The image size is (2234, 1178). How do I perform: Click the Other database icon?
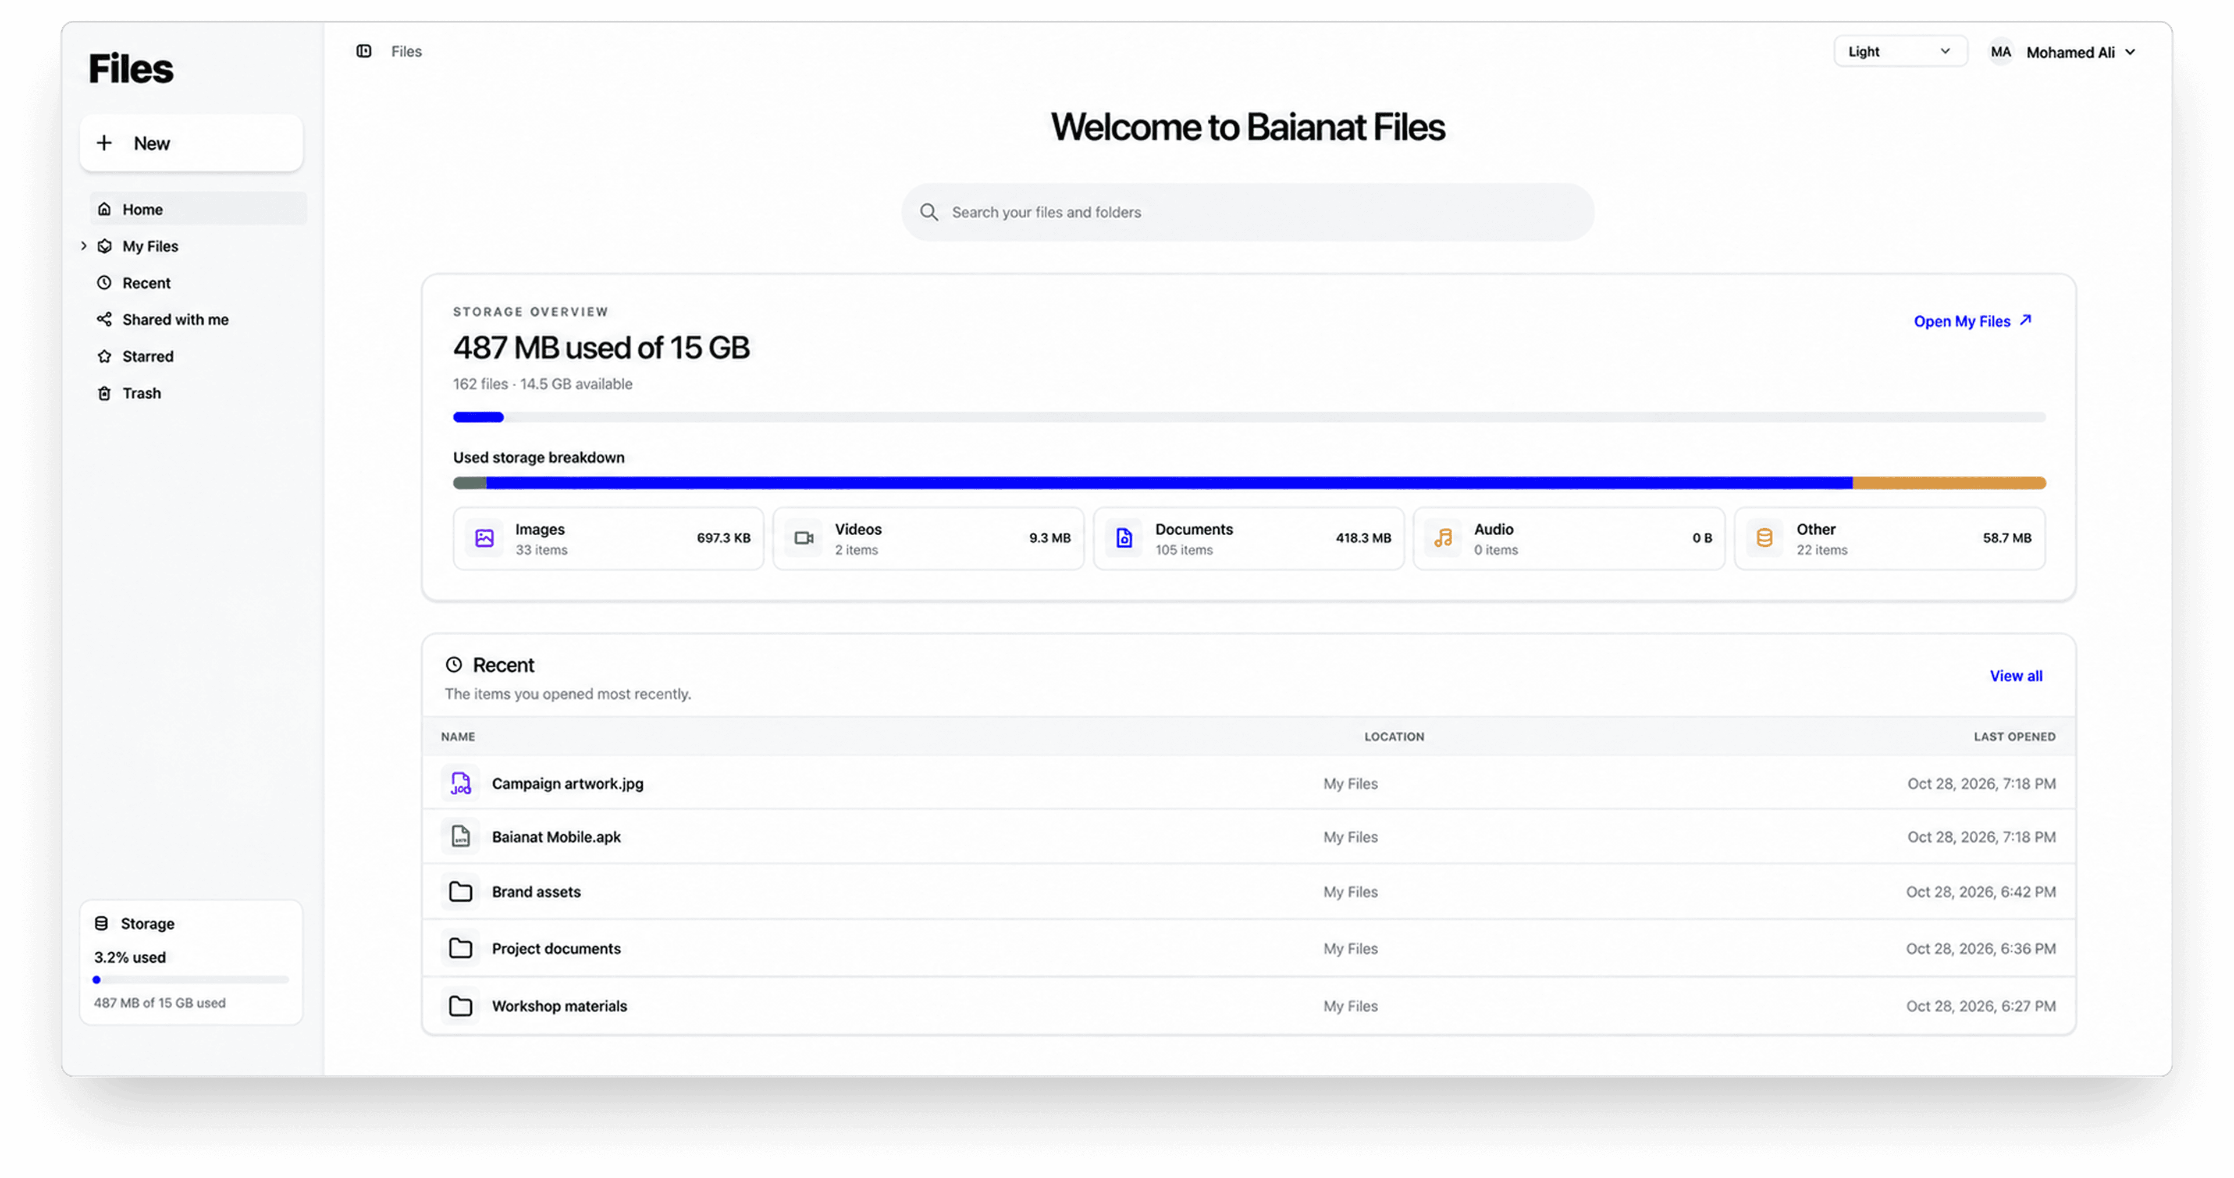tap(1764, 538)
